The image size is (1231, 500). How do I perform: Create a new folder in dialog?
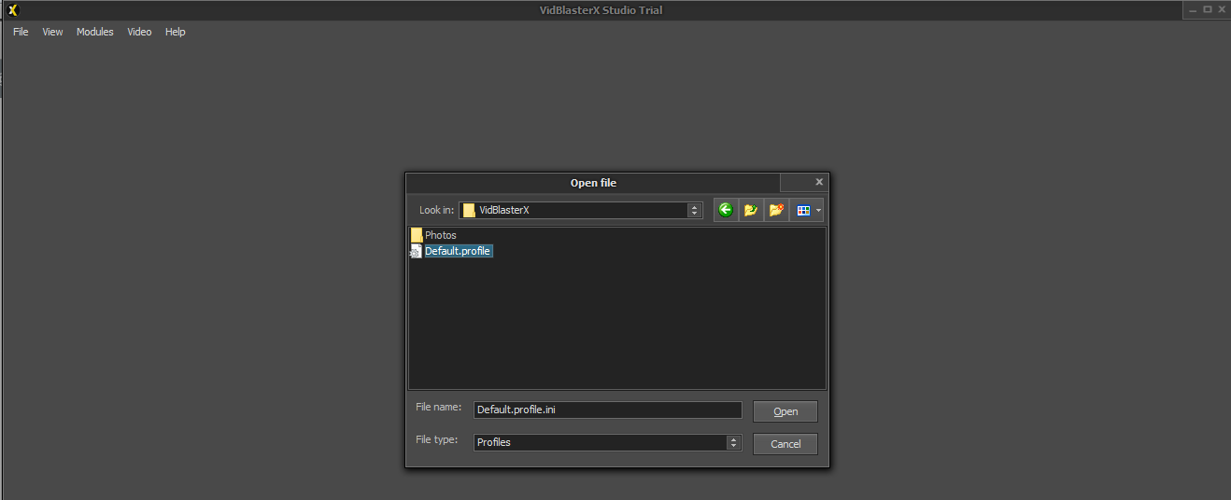pyautogui.click(x=776, y=210)
